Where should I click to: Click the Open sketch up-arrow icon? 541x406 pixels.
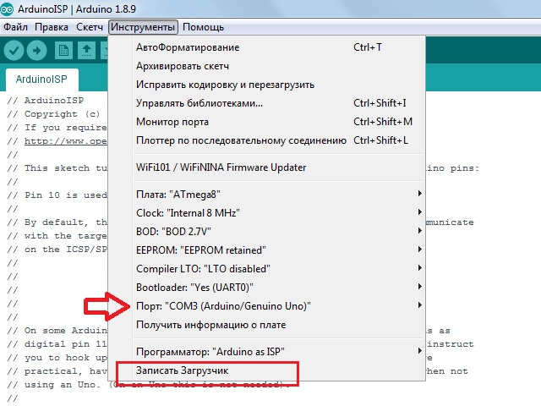[x=86, y=51]
